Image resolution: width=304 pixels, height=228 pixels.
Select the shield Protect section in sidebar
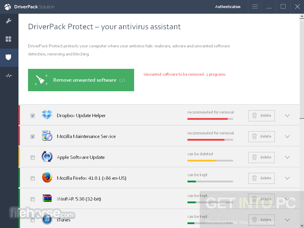coord(8,57)
